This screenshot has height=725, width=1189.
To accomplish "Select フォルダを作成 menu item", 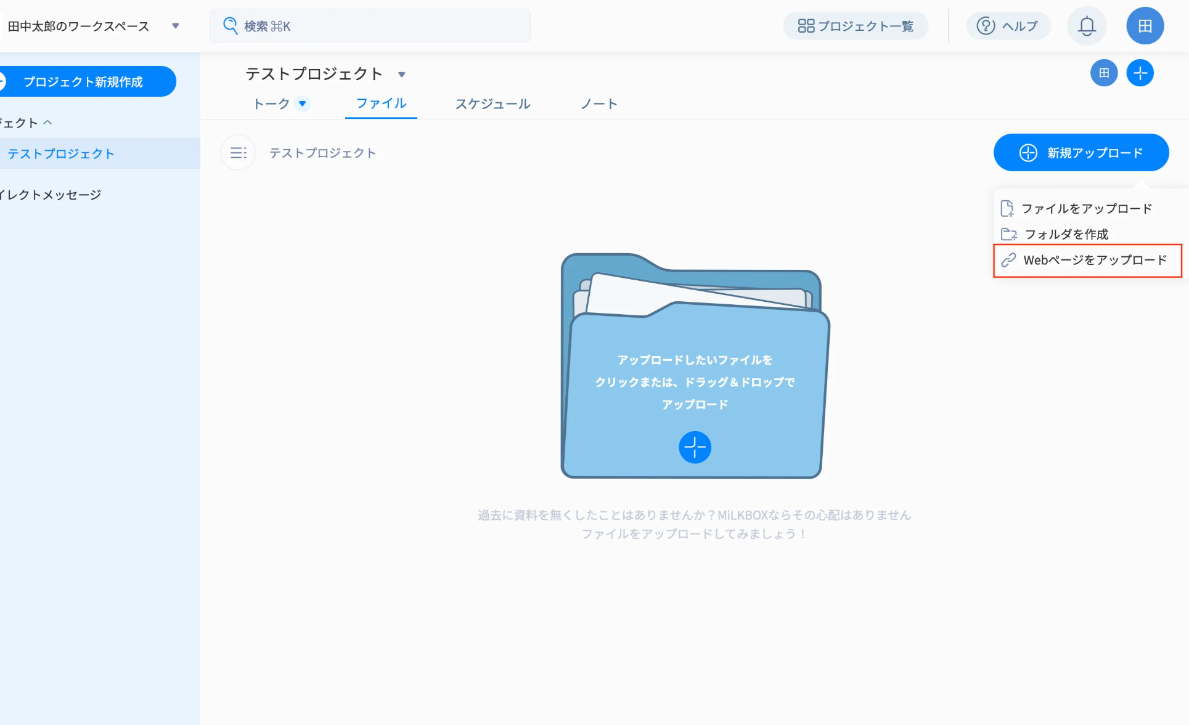I will click(1066, 234).
